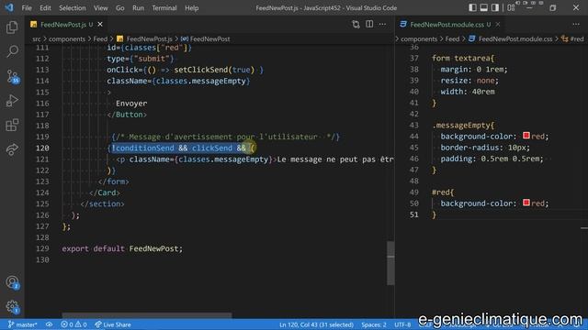Viewport: 588px width, 330px height.
Task: Click the errors and warnings status item
Action: (73, 324)
